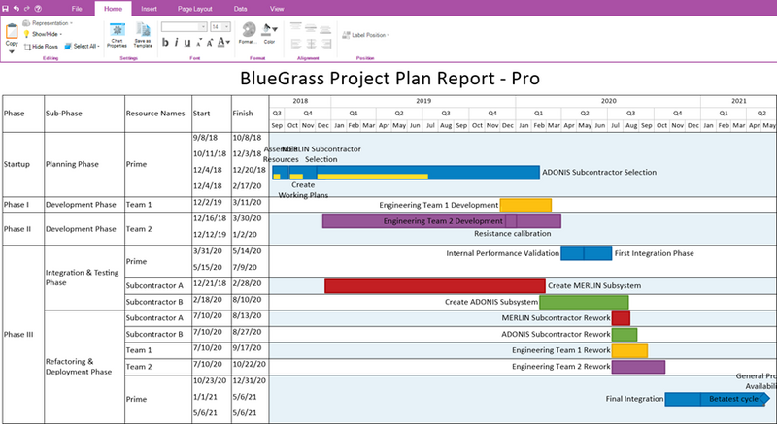Image resolution: width=777 pixels, height=424 pixels.
Task: Align text left
Action: 296,44
